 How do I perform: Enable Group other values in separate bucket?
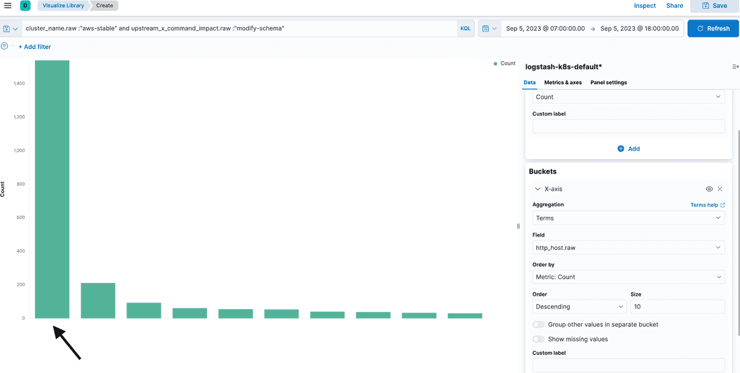539,325
